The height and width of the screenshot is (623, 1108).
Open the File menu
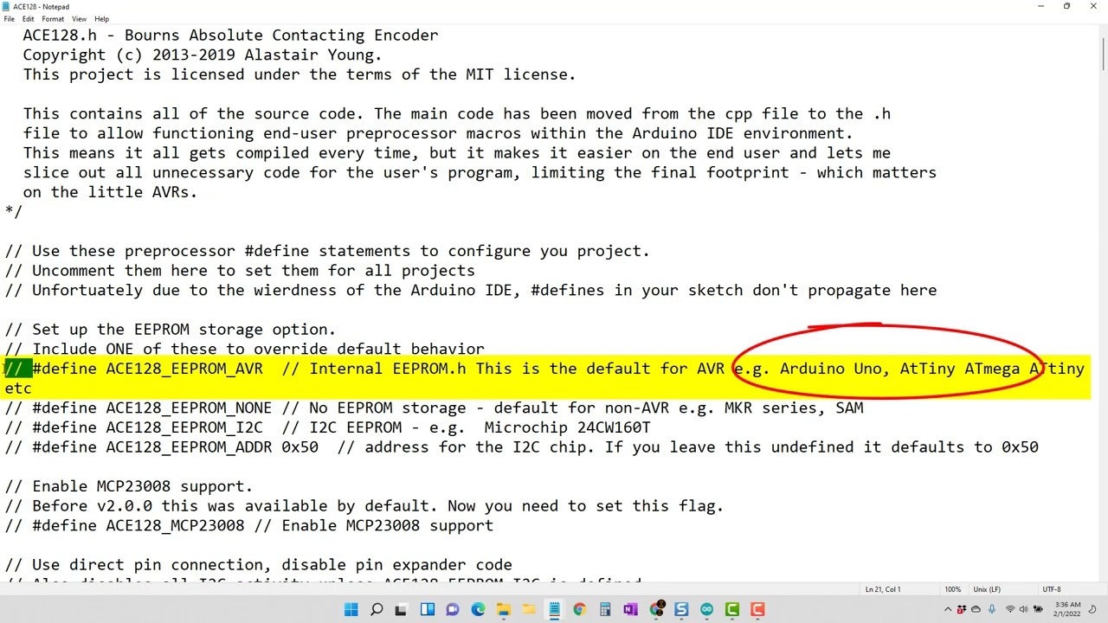[x=9, y=18]
